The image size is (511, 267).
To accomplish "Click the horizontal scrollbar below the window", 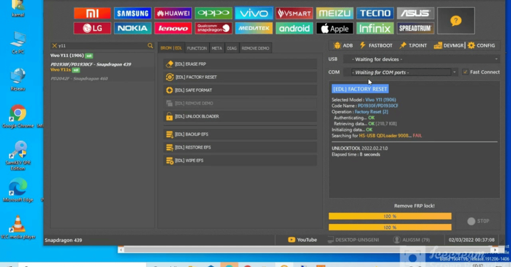I will click(308, 250).
